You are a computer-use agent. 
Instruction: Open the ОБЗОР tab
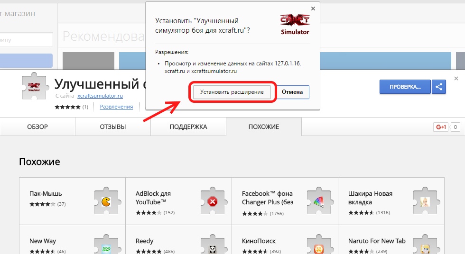(37, 127)
